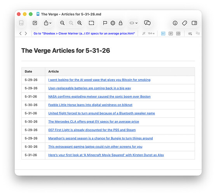Click date 5-29-26 in the 007 First Light row
The height and width of the screenshot is (195, 216).
click(31, 130)
